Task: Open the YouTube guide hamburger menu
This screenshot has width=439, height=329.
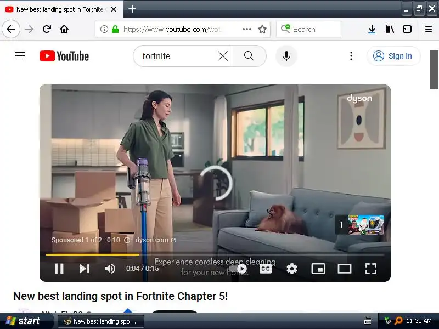Action: [x=20, y=56]
